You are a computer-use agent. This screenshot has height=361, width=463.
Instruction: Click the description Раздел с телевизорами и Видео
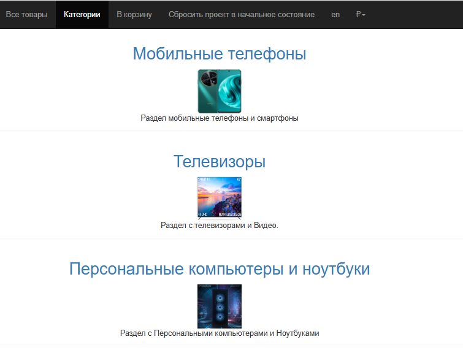(x=220, y=226)
